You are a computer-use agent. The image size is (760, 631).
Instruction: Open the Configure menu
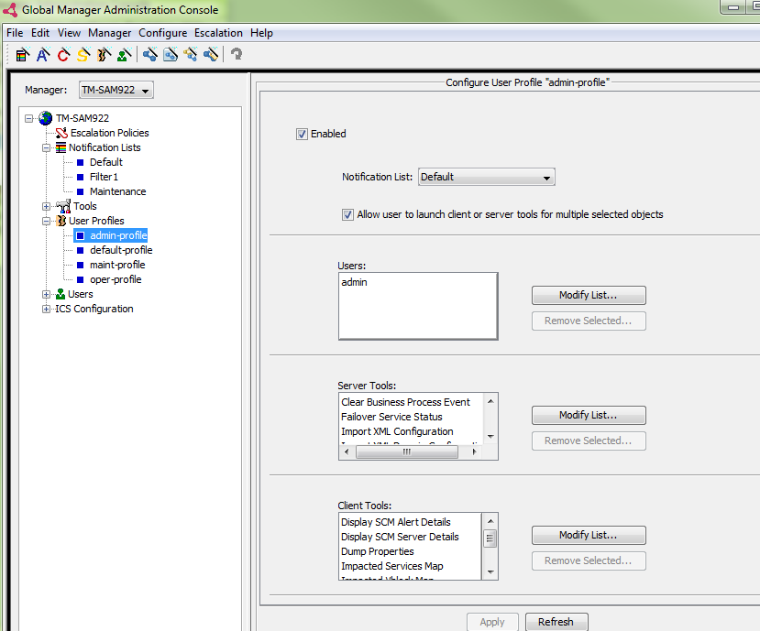click(162, 33)
